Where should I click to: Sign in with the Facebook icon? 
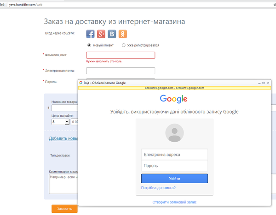tap(90, 34)
